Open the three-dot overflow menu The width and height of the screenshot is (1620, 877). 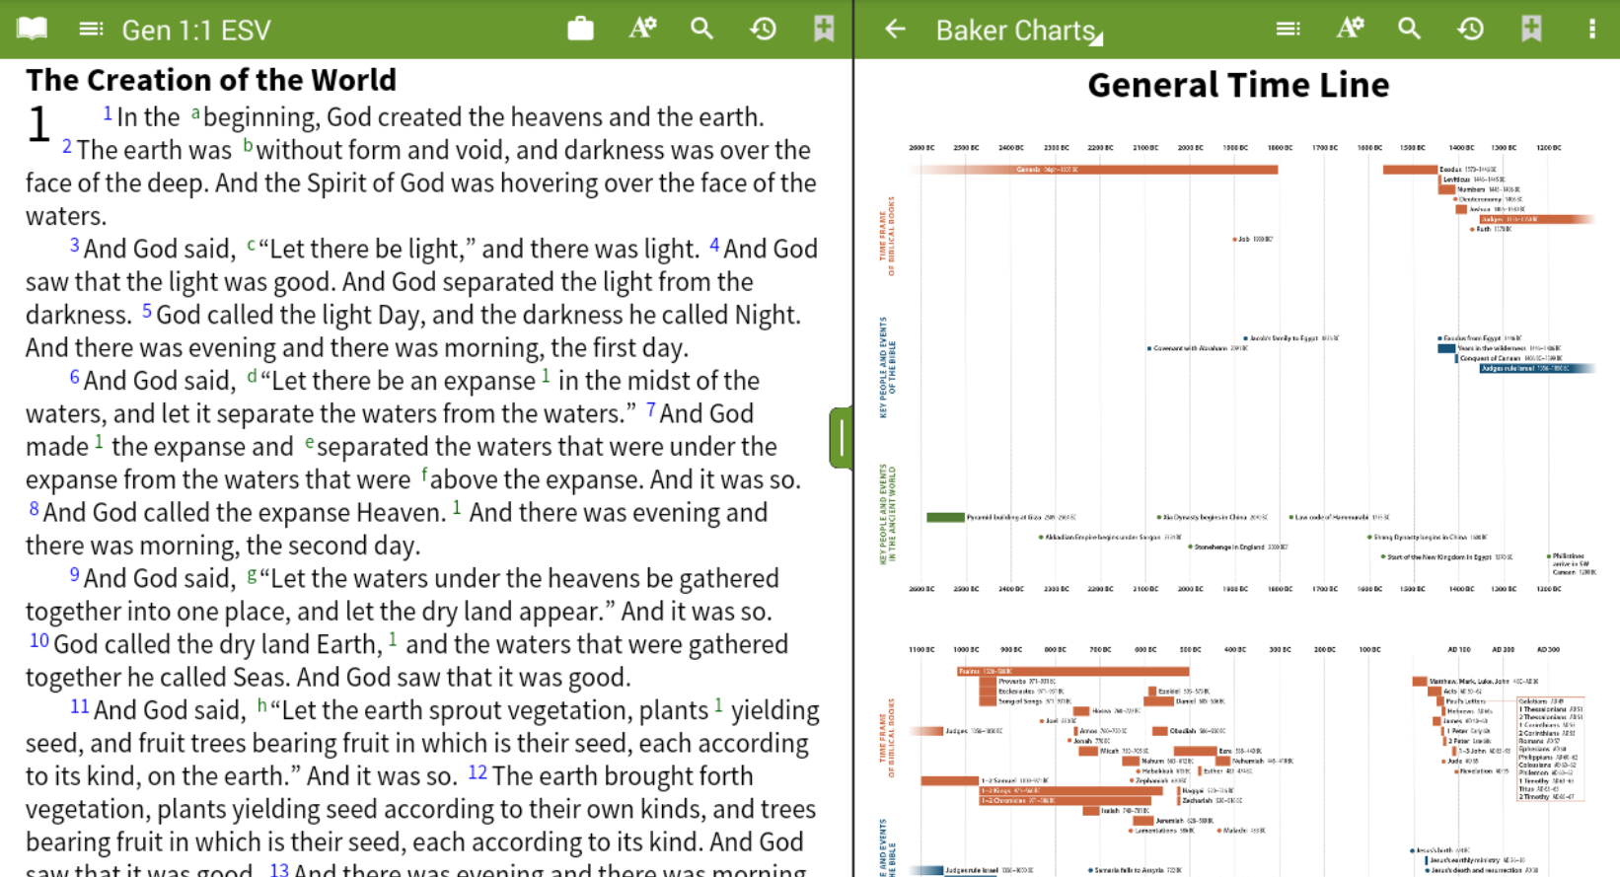click(1591, 29)
